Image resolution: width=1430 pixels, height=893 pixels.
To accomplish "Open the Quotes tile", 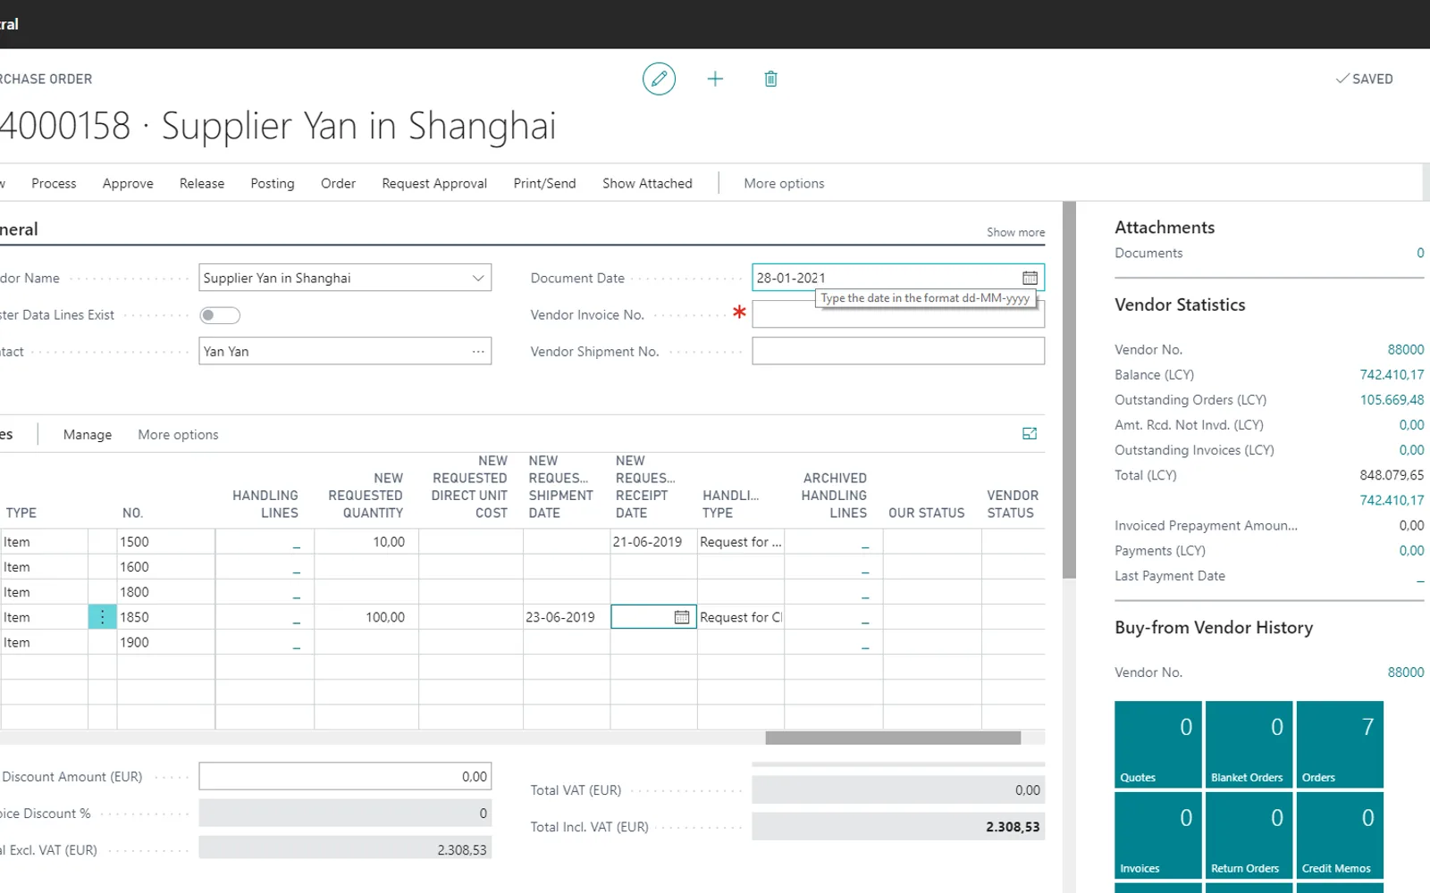I will point(1158,744).
